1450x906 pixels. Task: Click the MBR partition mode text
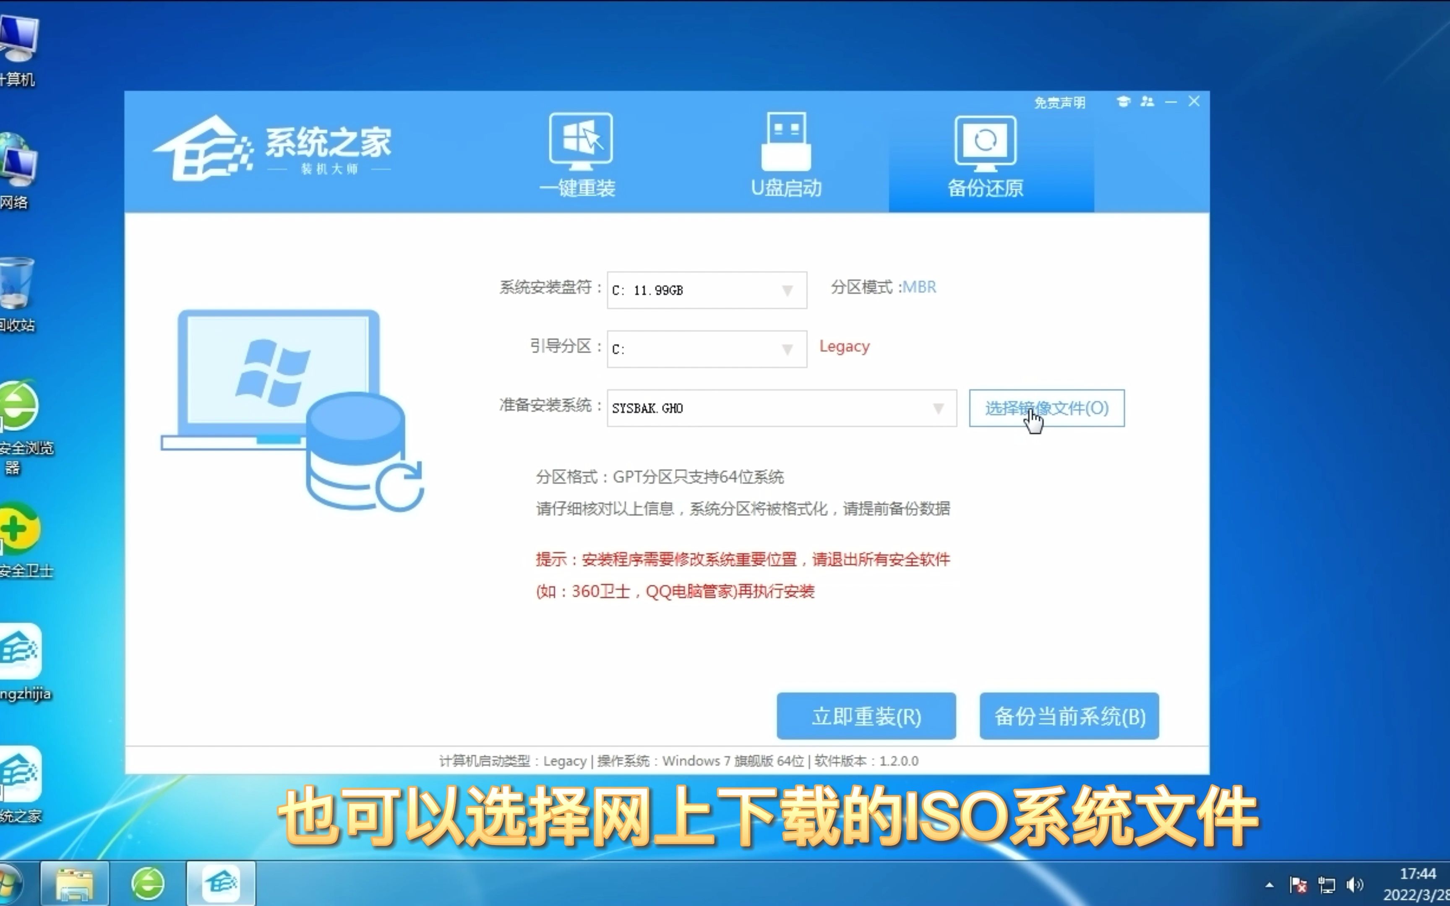[x=919, y=287]
